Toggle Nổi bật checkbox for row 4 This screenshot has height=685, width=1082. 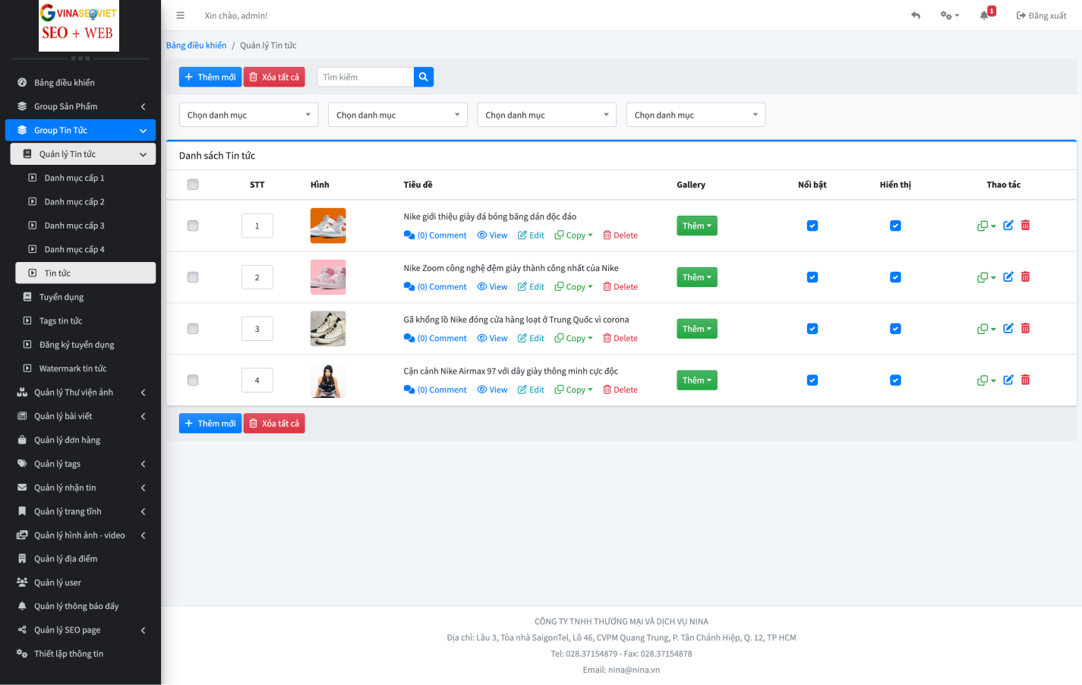coord(812,380)
